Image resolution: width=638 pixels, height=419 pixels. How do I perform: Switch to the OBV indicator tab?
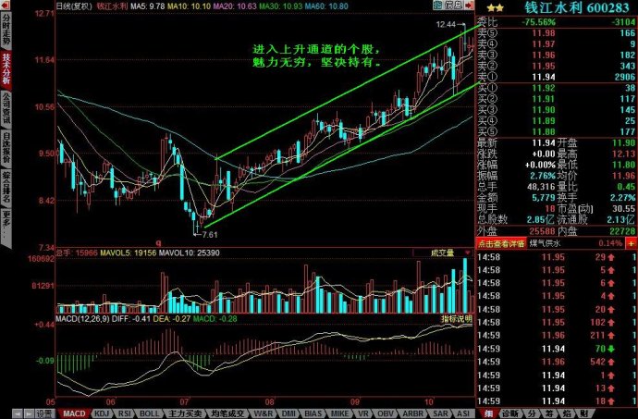(x=386, y=414)
